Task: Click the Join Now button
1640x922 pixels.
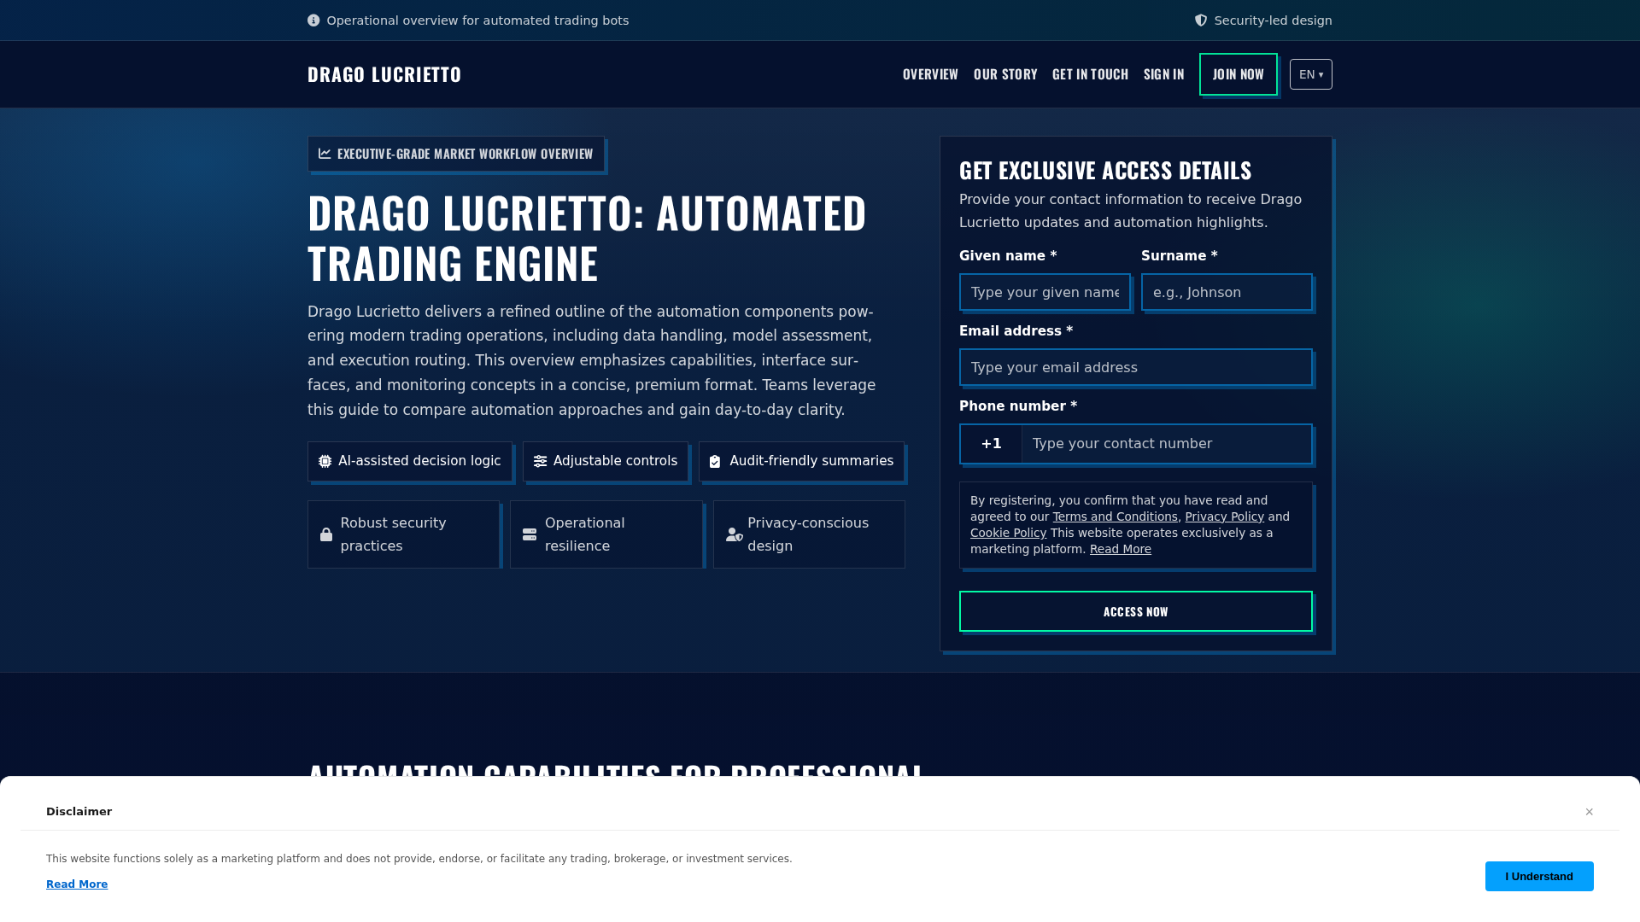Action: (1239, 74)
